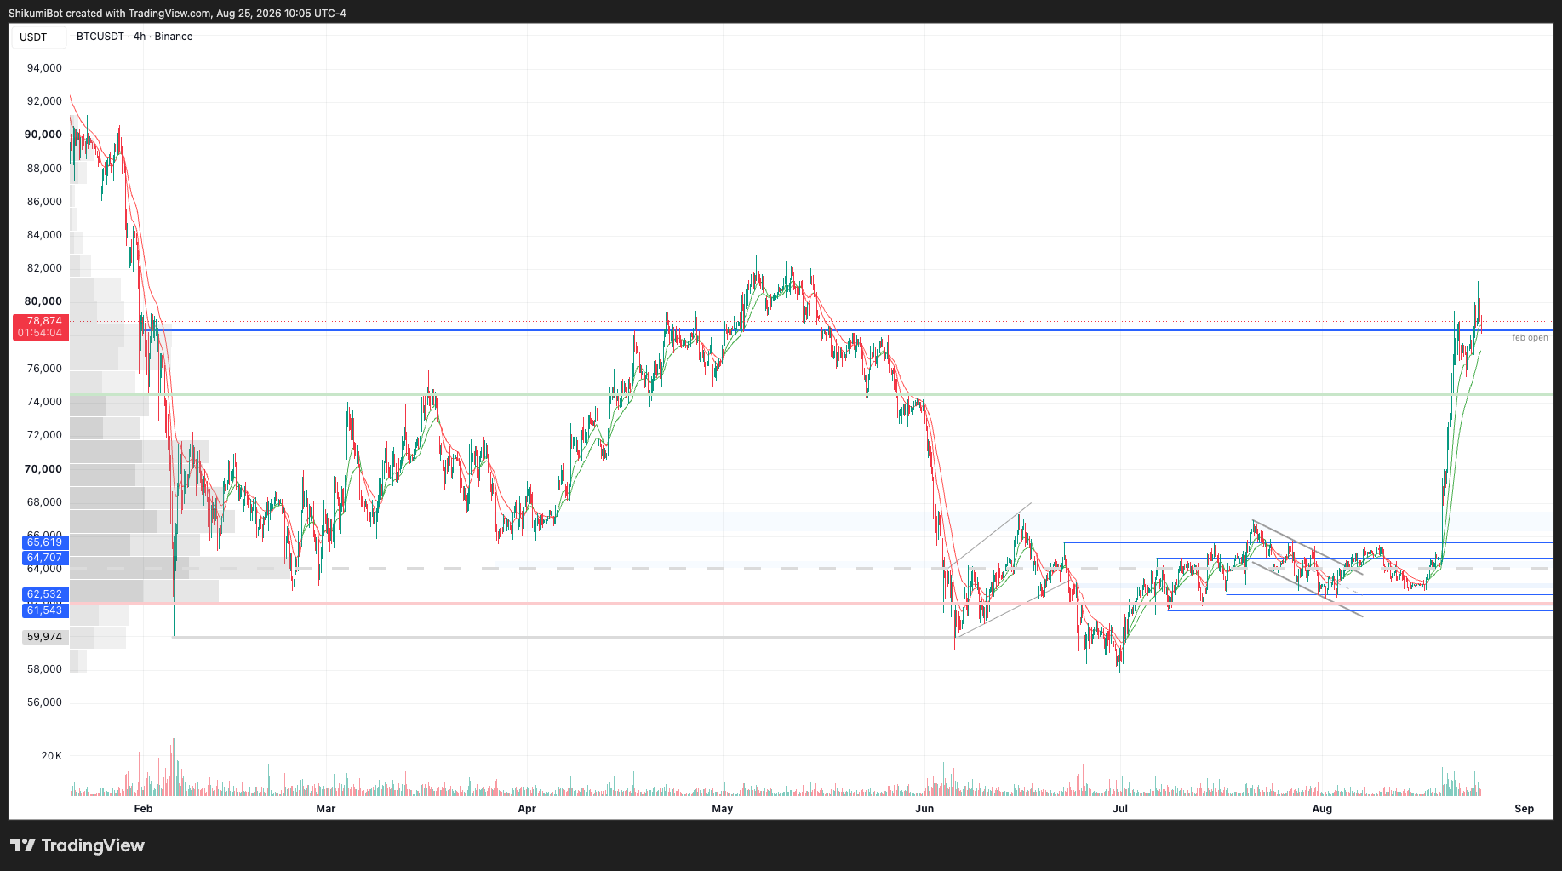The height and width of the screenshot is (871, 1562).
Task: Click the Aug label on time axis
Action: 1322,809
